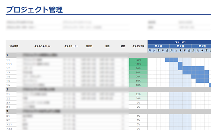This screenshot has height=130, width=211.
Task: Click the WBS番号 column header
Action: tap(14, 46)
